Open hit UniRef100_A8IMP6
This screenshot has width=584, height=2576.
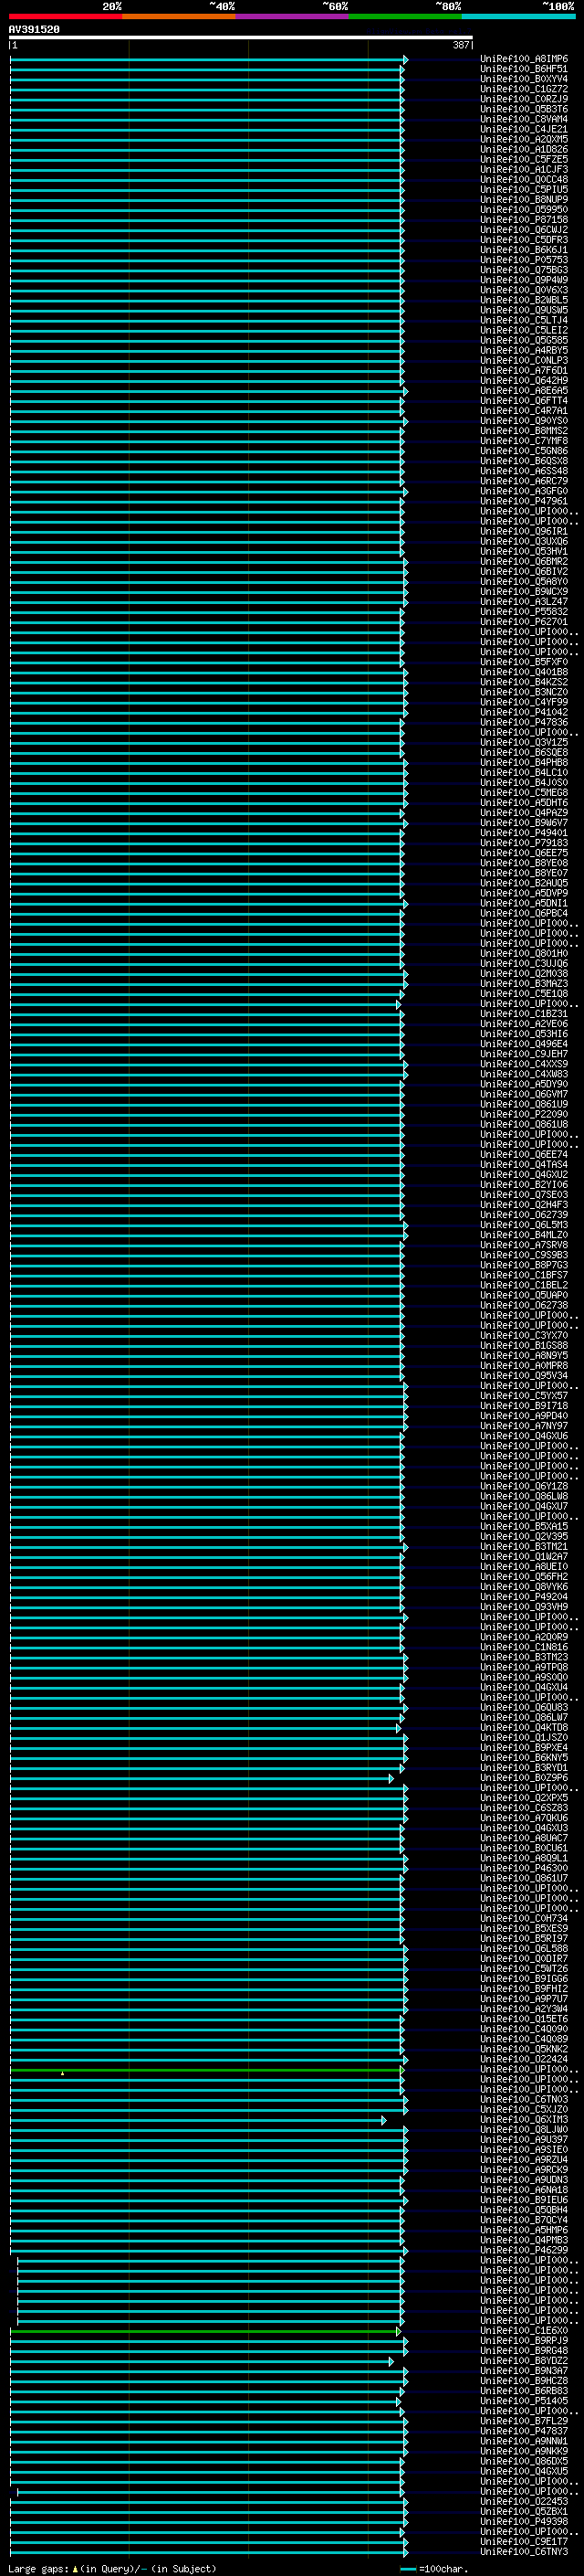pyautogui.click(x=524, y=59)
